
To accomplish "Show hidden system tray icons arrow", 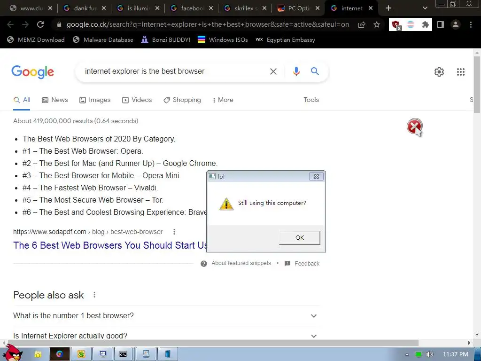I will pos(407,354).
